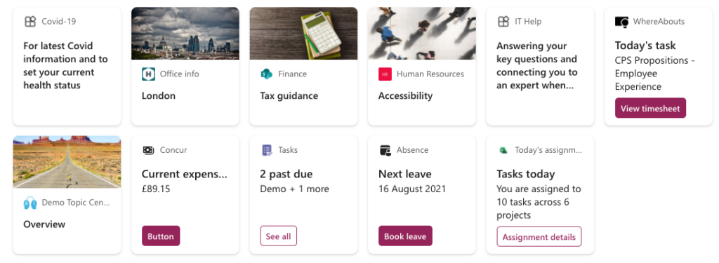Open the calculator Tax guidance image
Image resolution: width=719 pixels, height=263 pixels.
coord(303,34)
